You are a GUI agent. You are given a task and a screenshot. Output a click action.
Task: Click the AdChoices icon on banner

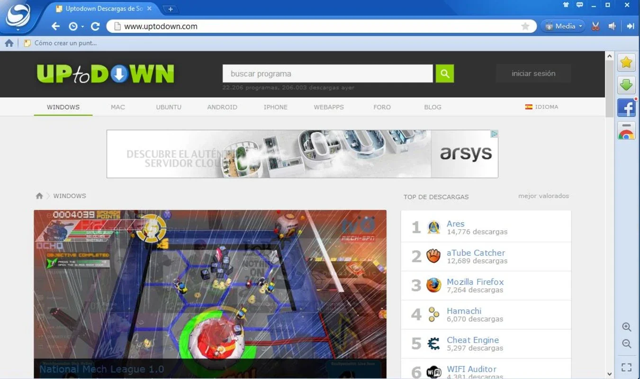pos(494,134)
